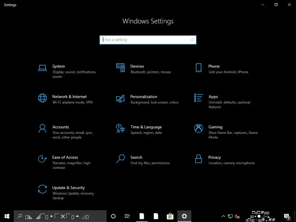
Task: Open the Privacy padlock icon
Action: [198, 159]
